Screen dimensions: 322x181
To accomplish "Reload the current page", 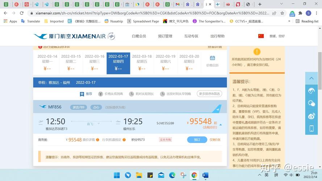I will click(22, 13).
